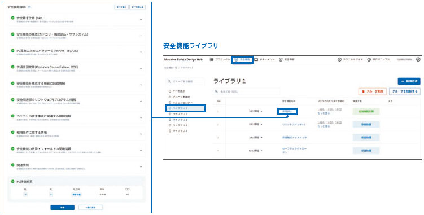
Task: Click user account avatar icon in header
Action: tap(418, 59)
